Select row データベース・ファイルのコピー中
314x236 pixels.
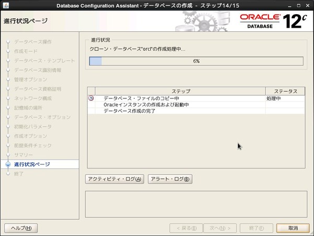point(196,98)
